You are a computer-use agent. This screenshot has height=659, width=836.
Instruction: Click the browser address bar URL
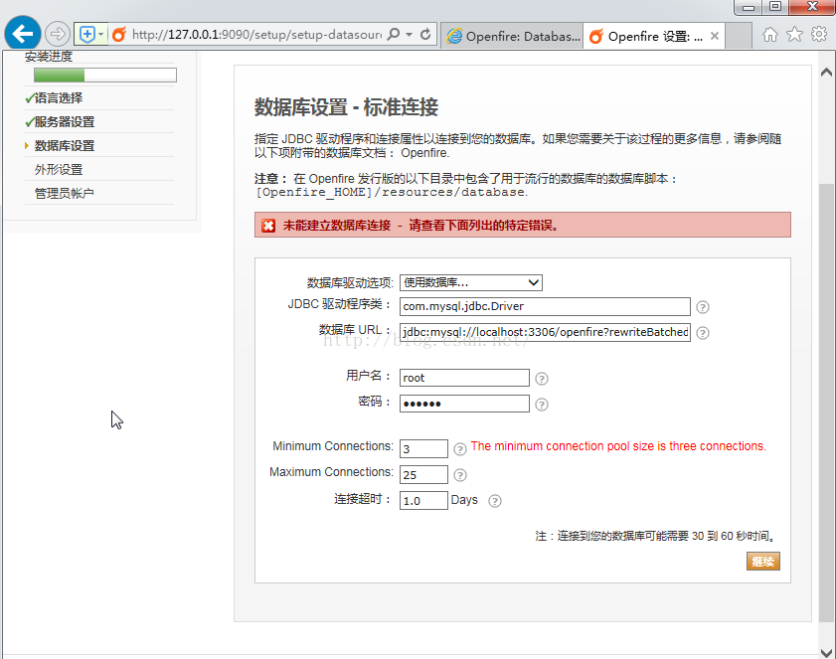(256, 35)
